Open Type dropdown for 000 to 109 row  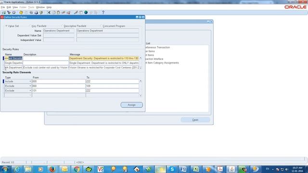click(30, 86)
